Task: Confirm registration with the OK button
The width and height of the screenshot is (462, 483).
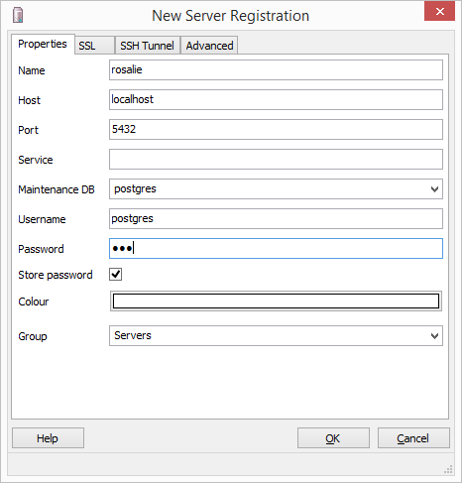Action: tap(333, 438)
